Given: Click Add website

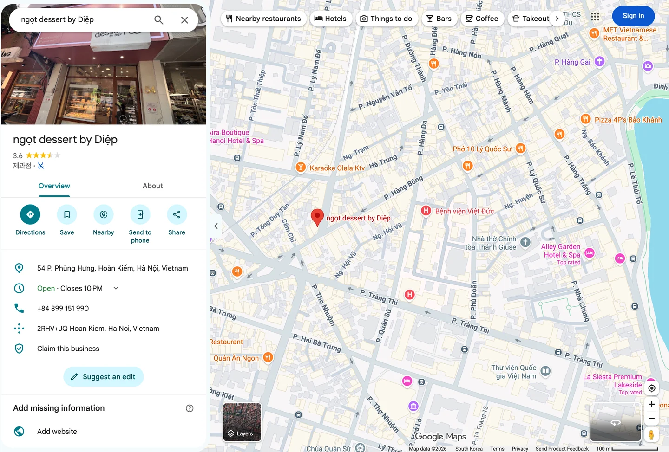Looking at the screenshot, I should pos(103,432).
